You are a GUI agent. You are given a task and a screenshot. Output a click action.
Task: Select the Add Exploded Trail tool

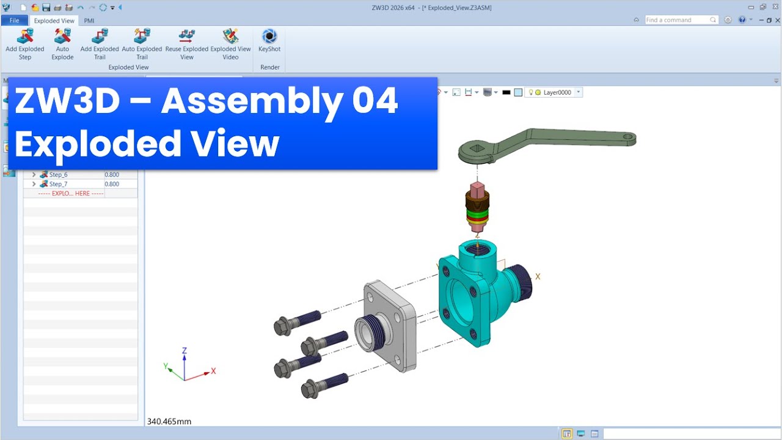pos(100,44)
